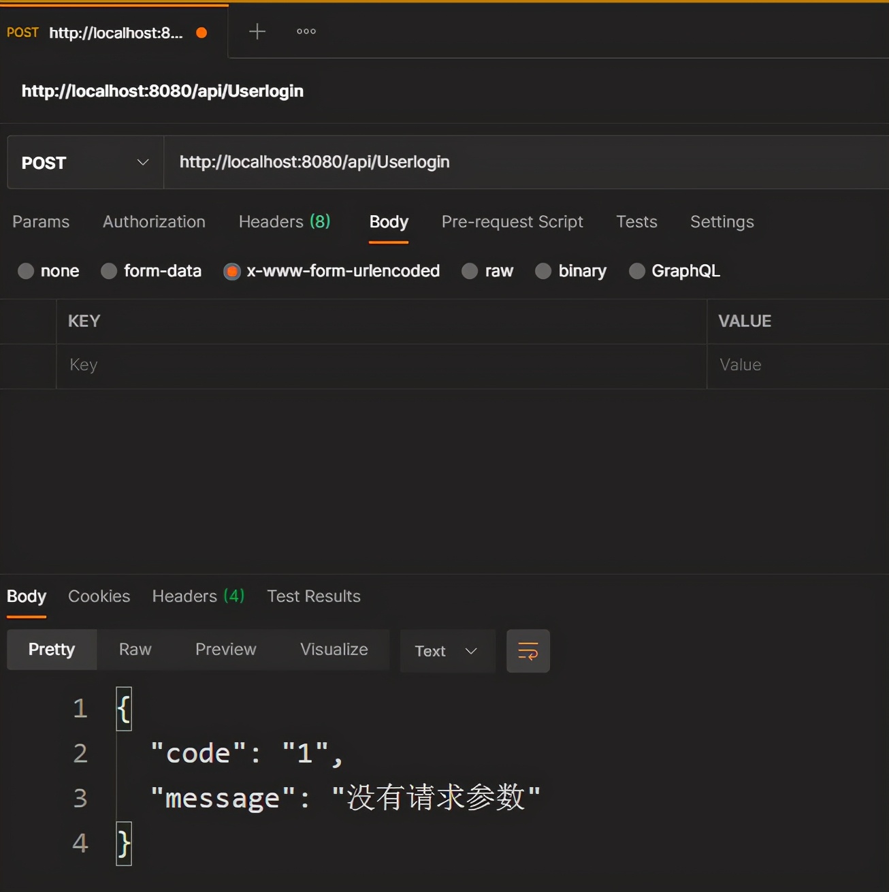
Task: Open the Text response format dropdown
Action: coord(447,651)
